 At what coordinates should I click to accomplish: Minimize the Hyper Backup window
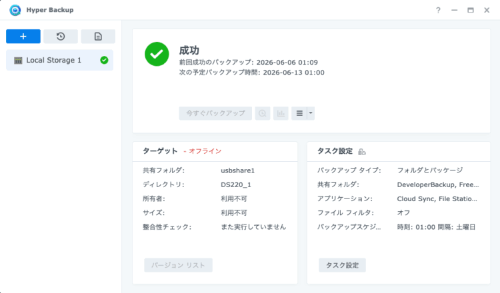coord(455,10)
